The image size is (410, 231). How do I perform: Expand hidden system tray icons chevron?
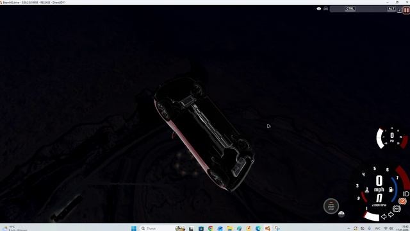[348, 228]
